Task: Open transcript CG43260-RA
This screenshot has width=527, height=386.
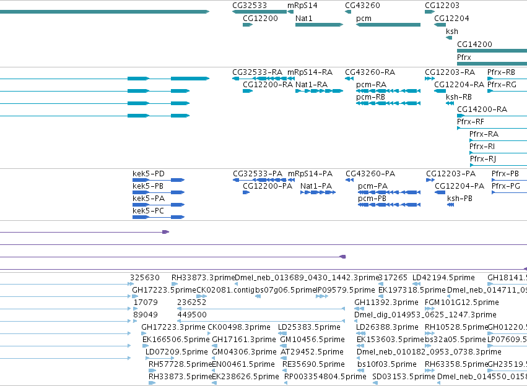Action: tap(370, 72)
